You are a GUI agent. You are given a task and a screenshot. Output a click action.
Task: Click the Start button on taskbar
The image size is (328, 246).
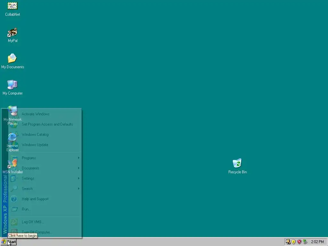[x=9, y=242]
